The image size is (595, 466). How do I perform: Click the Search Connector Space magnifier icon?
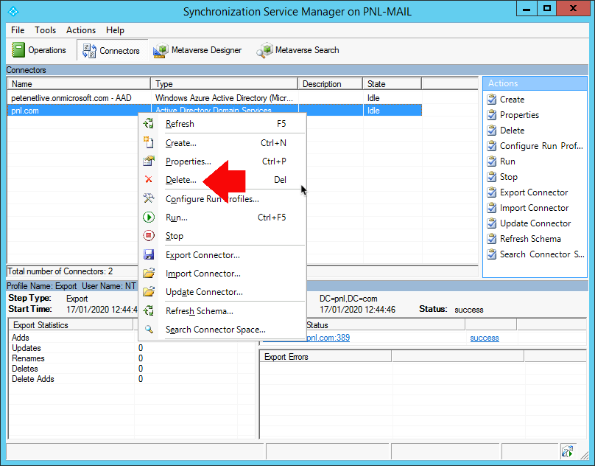[x=148, y=329]
